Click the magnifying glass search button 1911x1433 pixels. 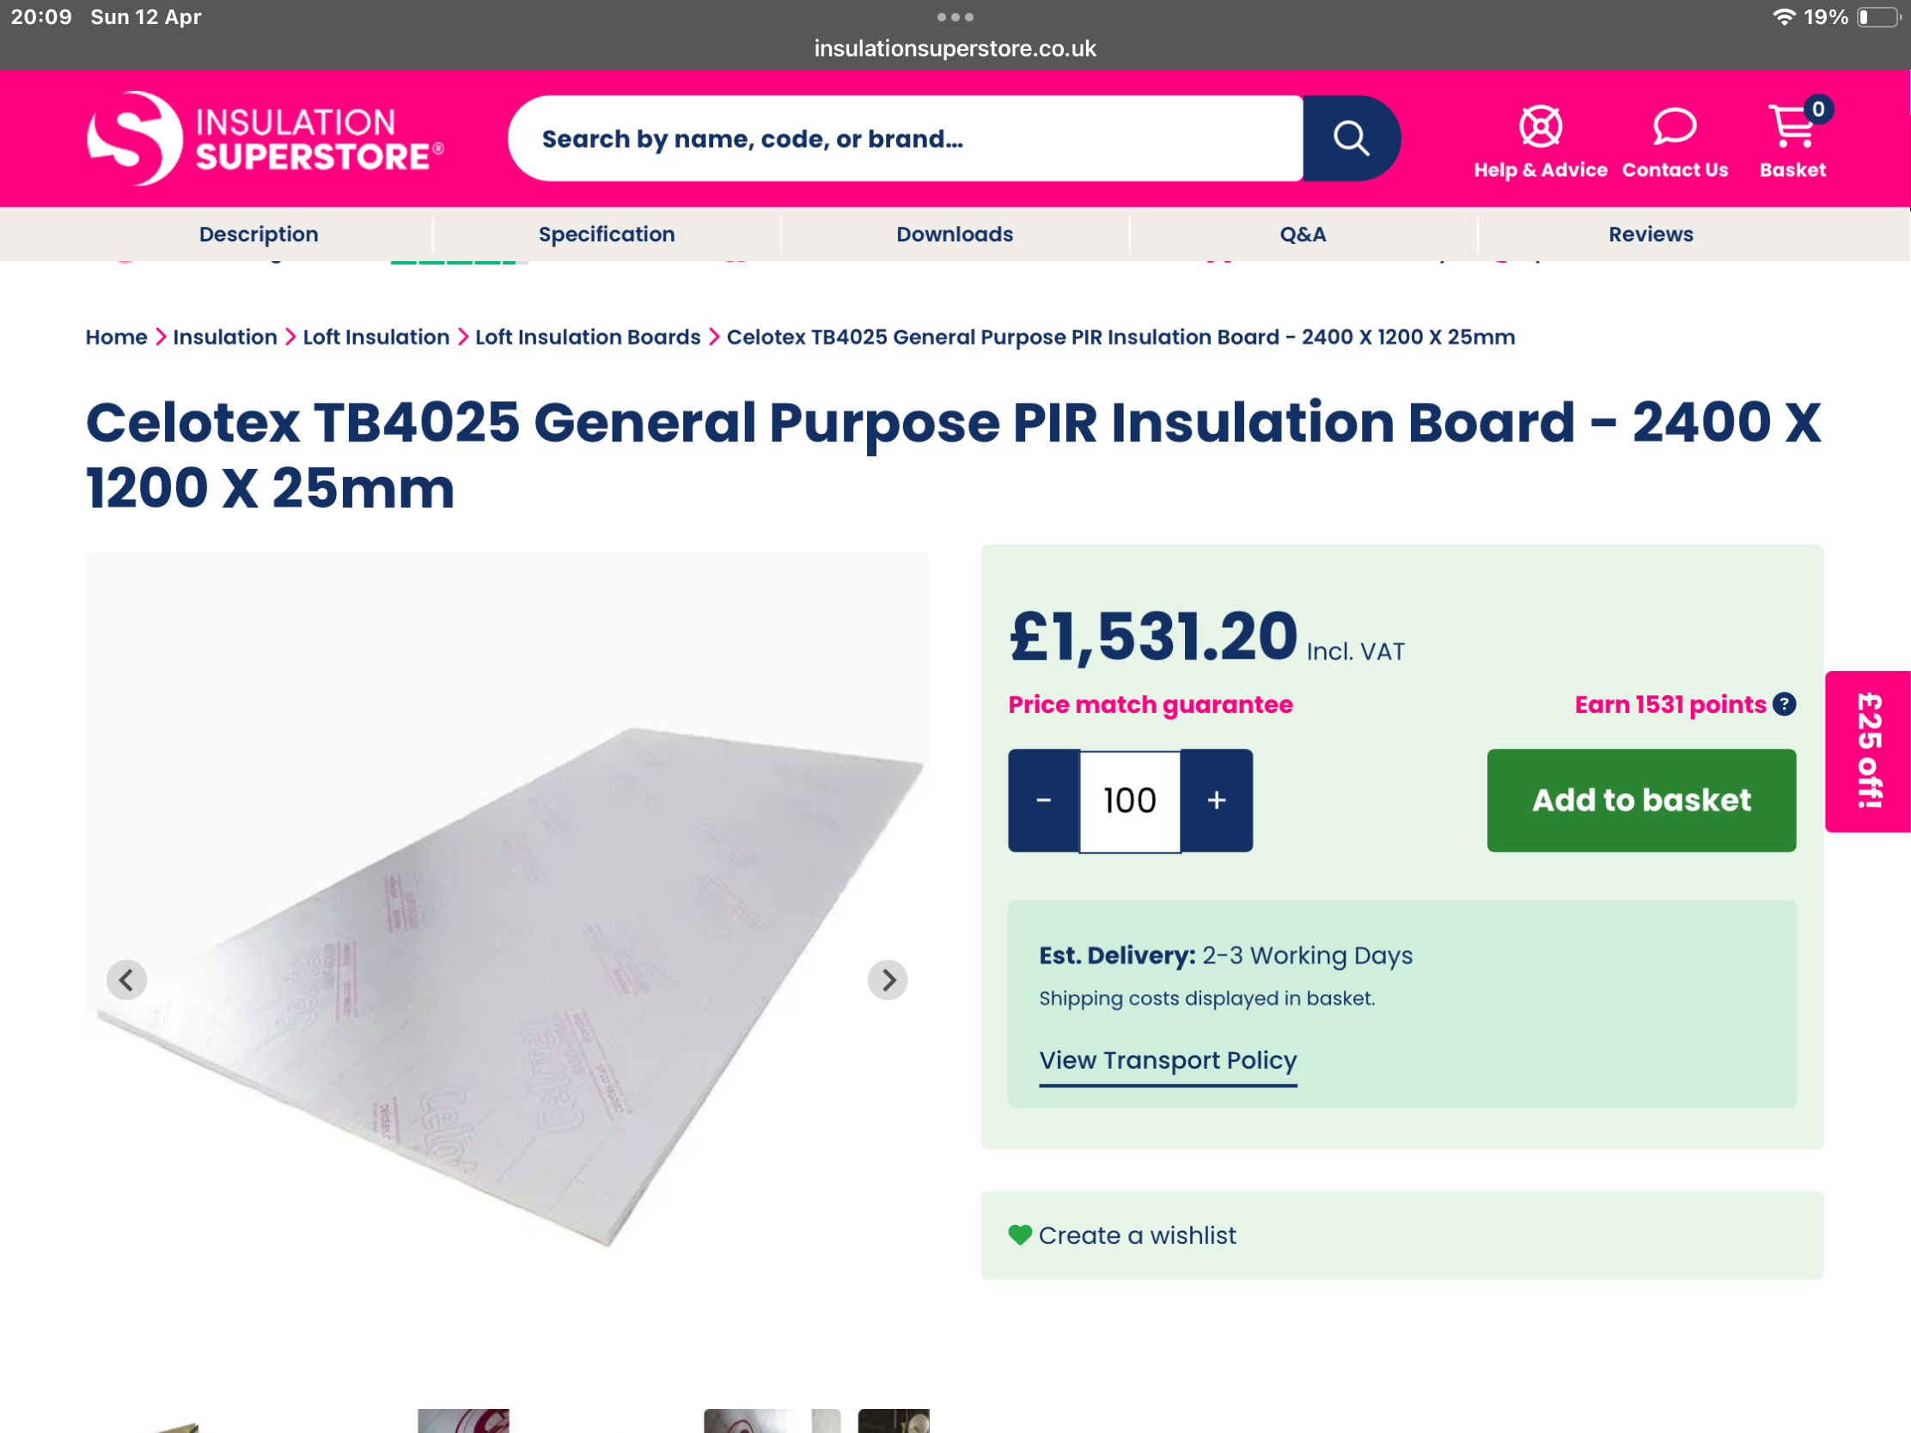pos(1350,138)
